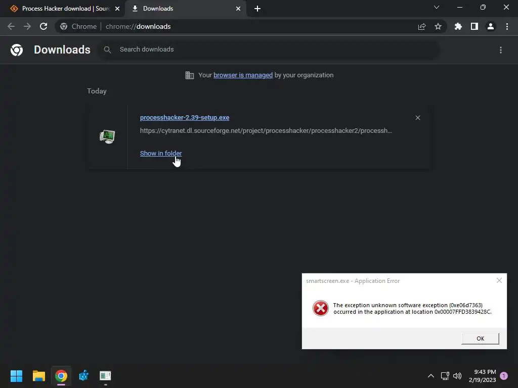Click the browser forward arrow
The width and height of the screenshot is (518, 388).
coord(27,26)
